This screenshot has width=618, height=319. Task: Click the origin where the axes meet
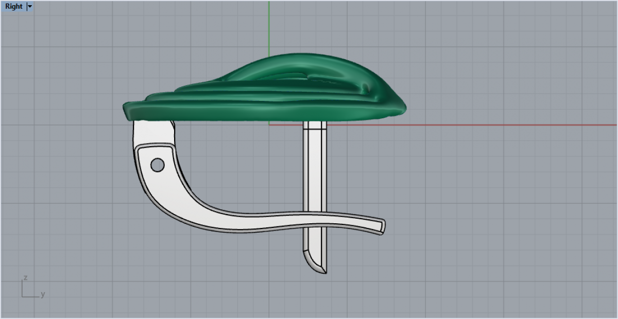(x=269, y=125)
